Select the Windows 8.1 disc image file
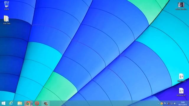This screenshot has height=106, width=189. 181,92
